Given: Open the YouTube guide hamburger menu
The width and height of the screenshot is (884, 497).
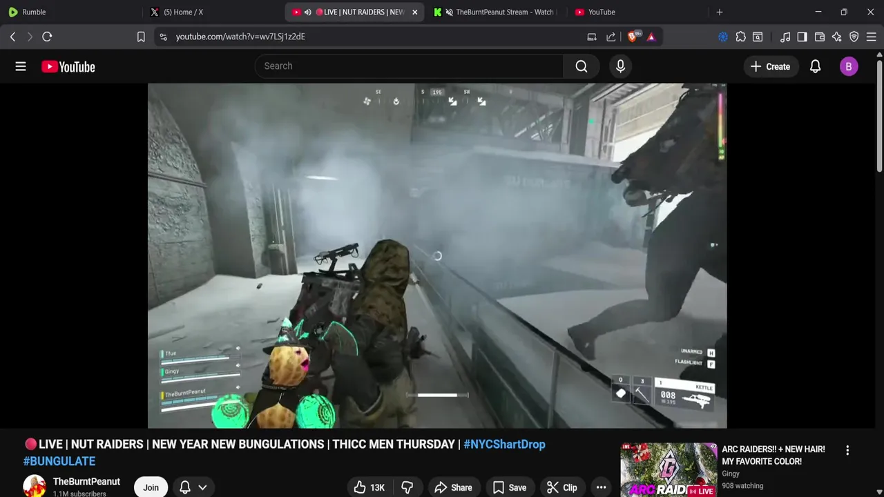Looking at the screenshot, I should (21, 66).
